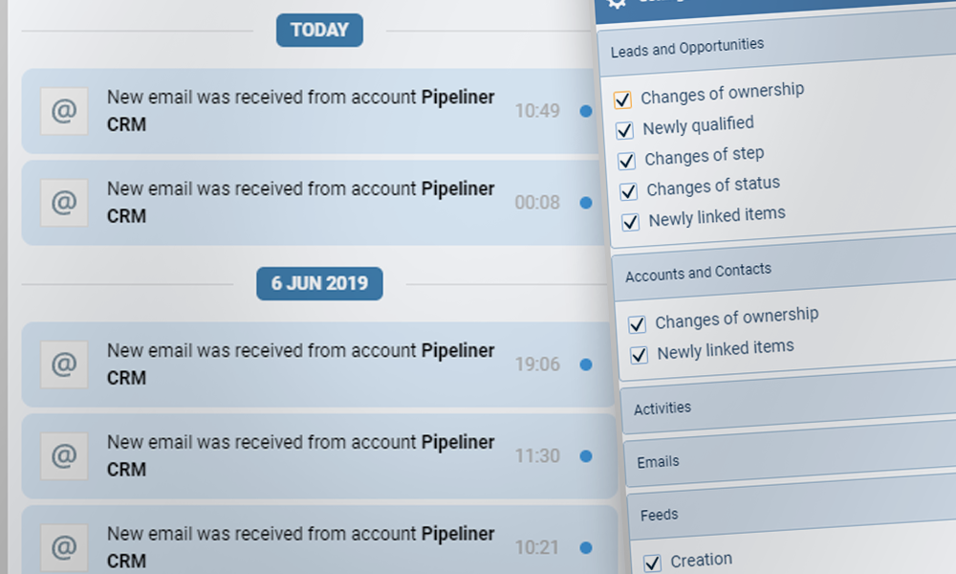This screenshot has height=574, width=956.
Task: Click the @ icon on the 10:21 email notification
Action: click(x=63, y=547)
